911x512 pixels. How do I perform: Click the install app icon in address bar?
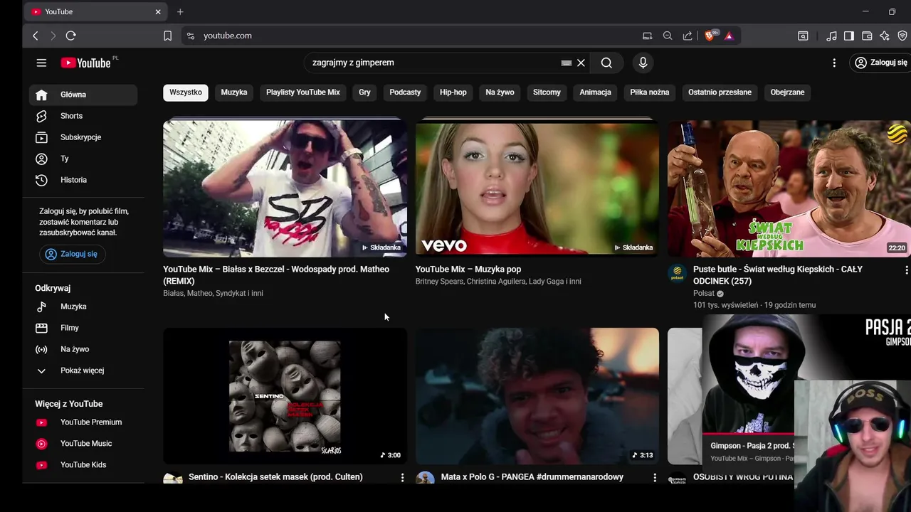click(x=647, y=36)
